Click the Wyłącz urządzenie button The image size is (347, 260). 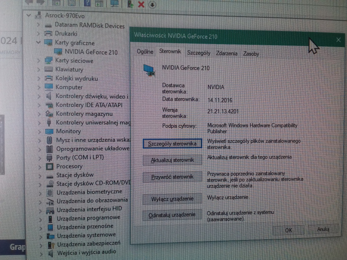(173, 199)
